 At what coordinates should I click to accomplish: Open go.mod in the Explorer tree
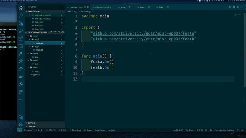tap(37, 74)
